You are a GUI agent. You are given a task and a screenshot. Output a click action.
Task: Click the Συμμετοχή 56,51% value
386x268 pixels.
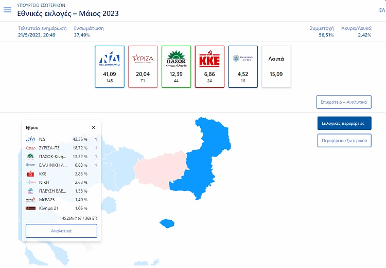(326, 35)
